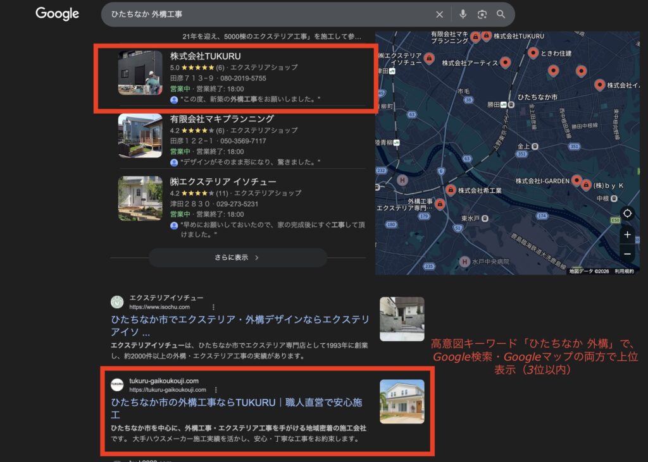Click review quote この度、新築の外構工事をお願いしました

250,99
